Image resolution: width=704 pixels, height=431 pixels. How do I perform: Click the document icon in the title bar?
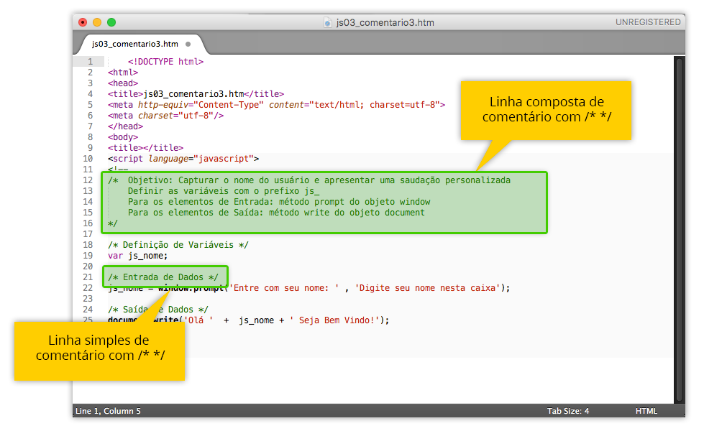click(329, 22)
